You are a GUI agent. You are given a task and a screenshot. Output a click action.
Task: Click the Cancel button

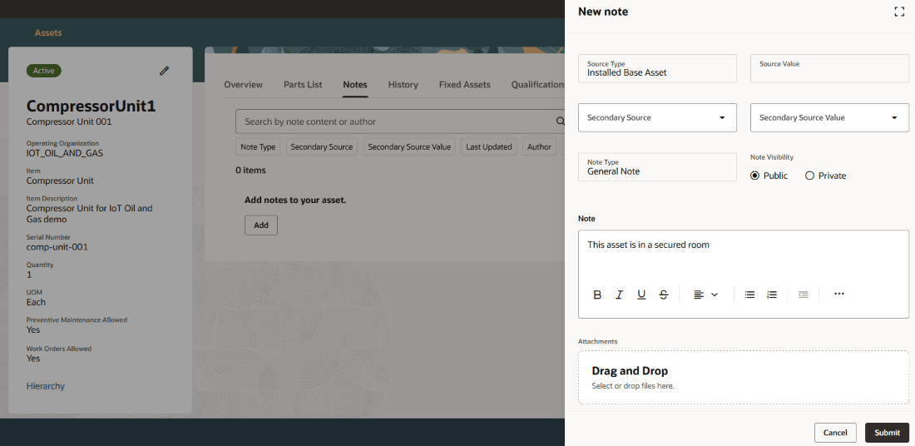coord(835,433)
